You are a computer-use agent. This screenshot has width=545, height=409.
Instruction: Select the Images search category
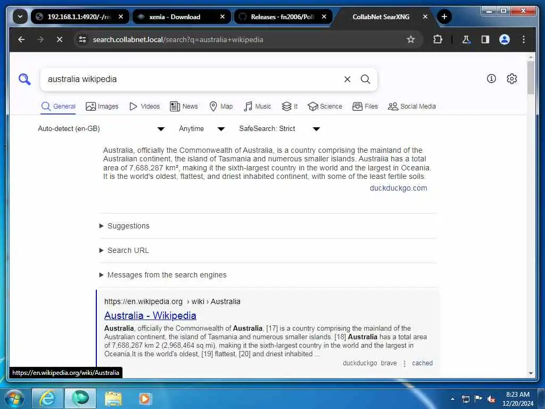click(102, 107)
